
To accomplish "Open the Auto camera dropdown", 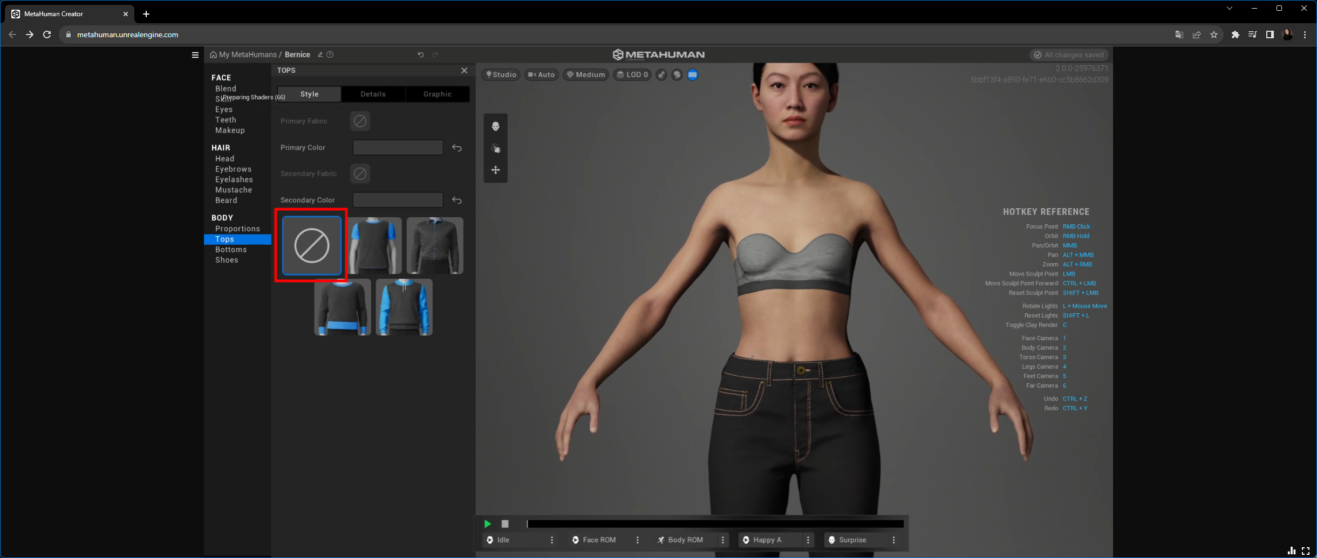I will (x=542, y=75).
